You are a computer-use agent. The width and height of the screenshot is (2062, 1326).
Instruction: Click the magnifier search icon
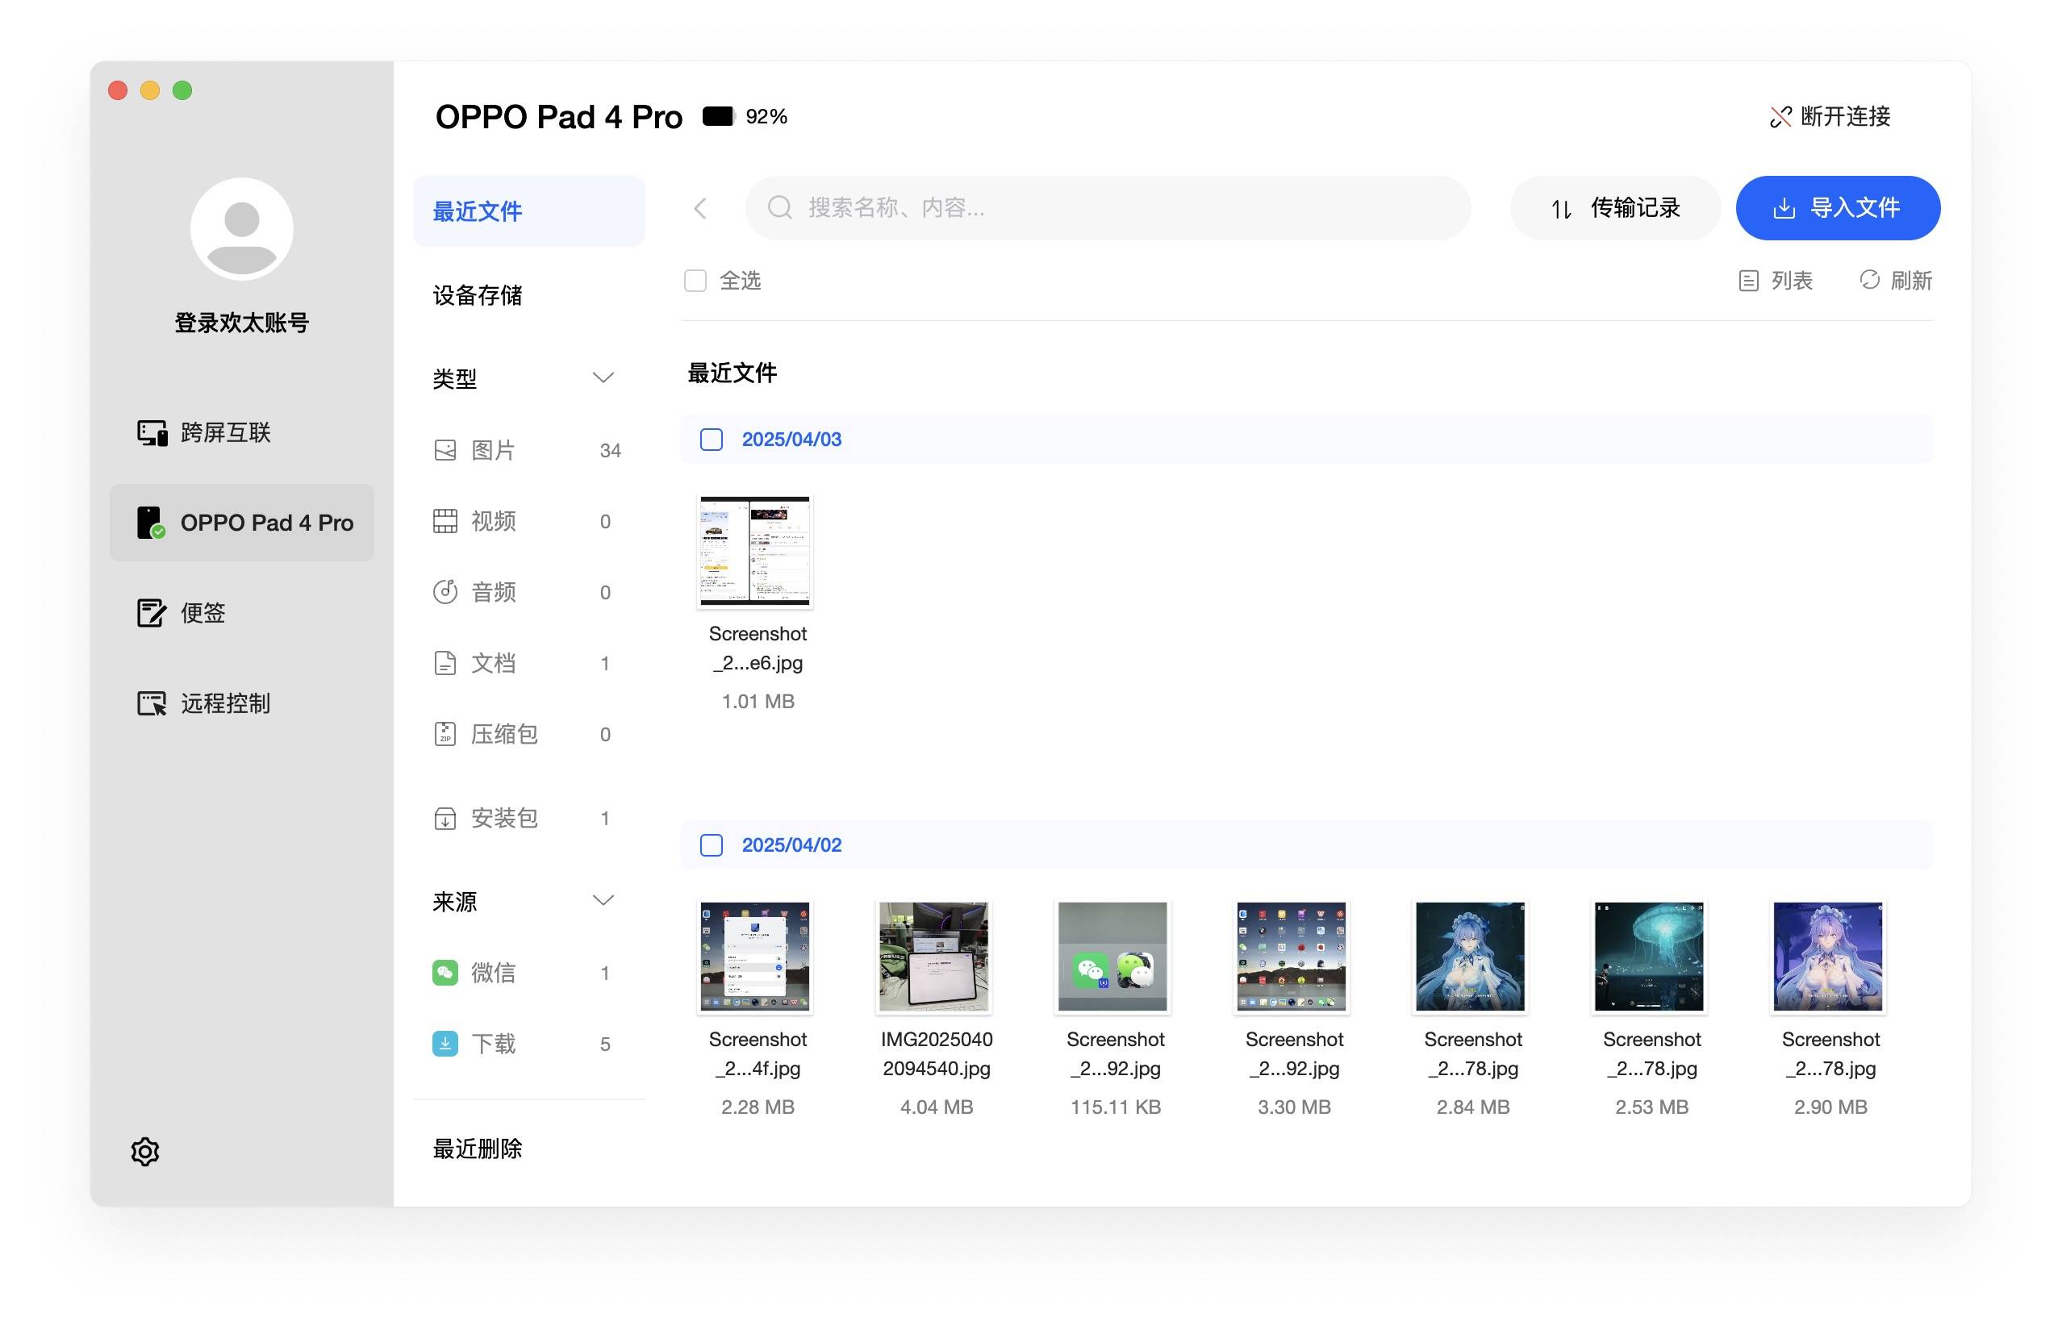779,206
